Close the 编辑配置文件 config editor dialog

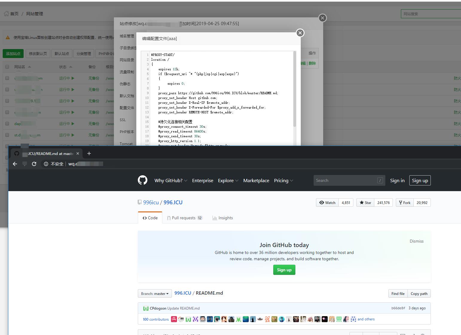click(300, 33)
